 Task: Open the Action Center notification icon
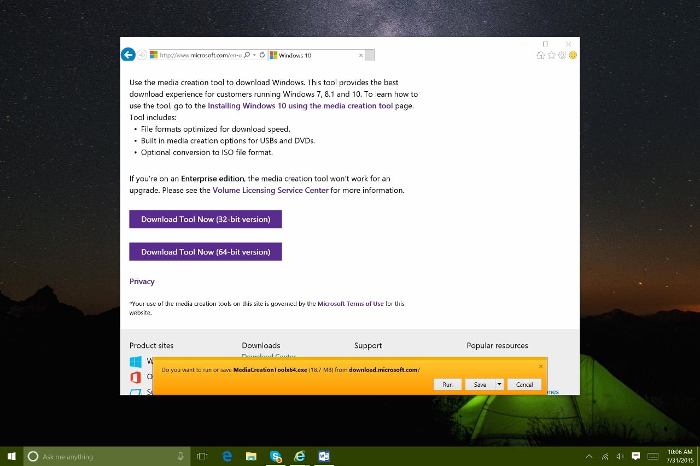[635, 456]
